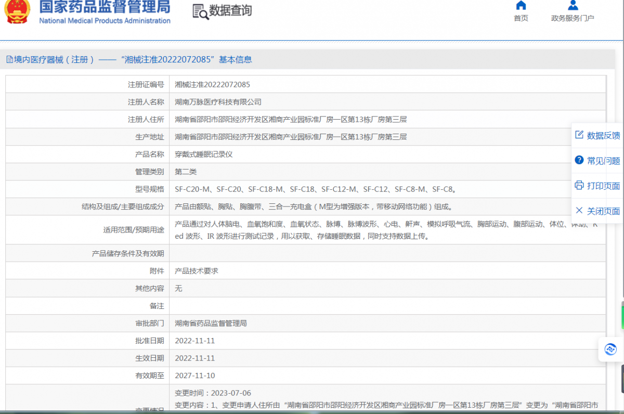The image size is (624, 414).
Task: Open the 数据反馈 feedback link
Action: click(x=603, y=135)
